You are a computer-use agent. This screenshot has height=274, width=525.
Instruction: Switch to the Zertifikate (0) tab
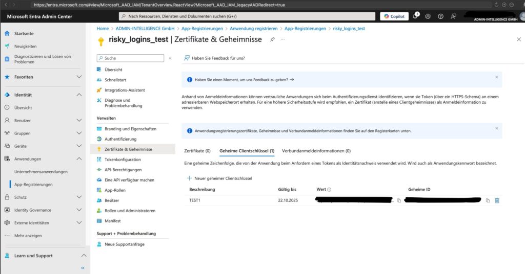point(197,151)
